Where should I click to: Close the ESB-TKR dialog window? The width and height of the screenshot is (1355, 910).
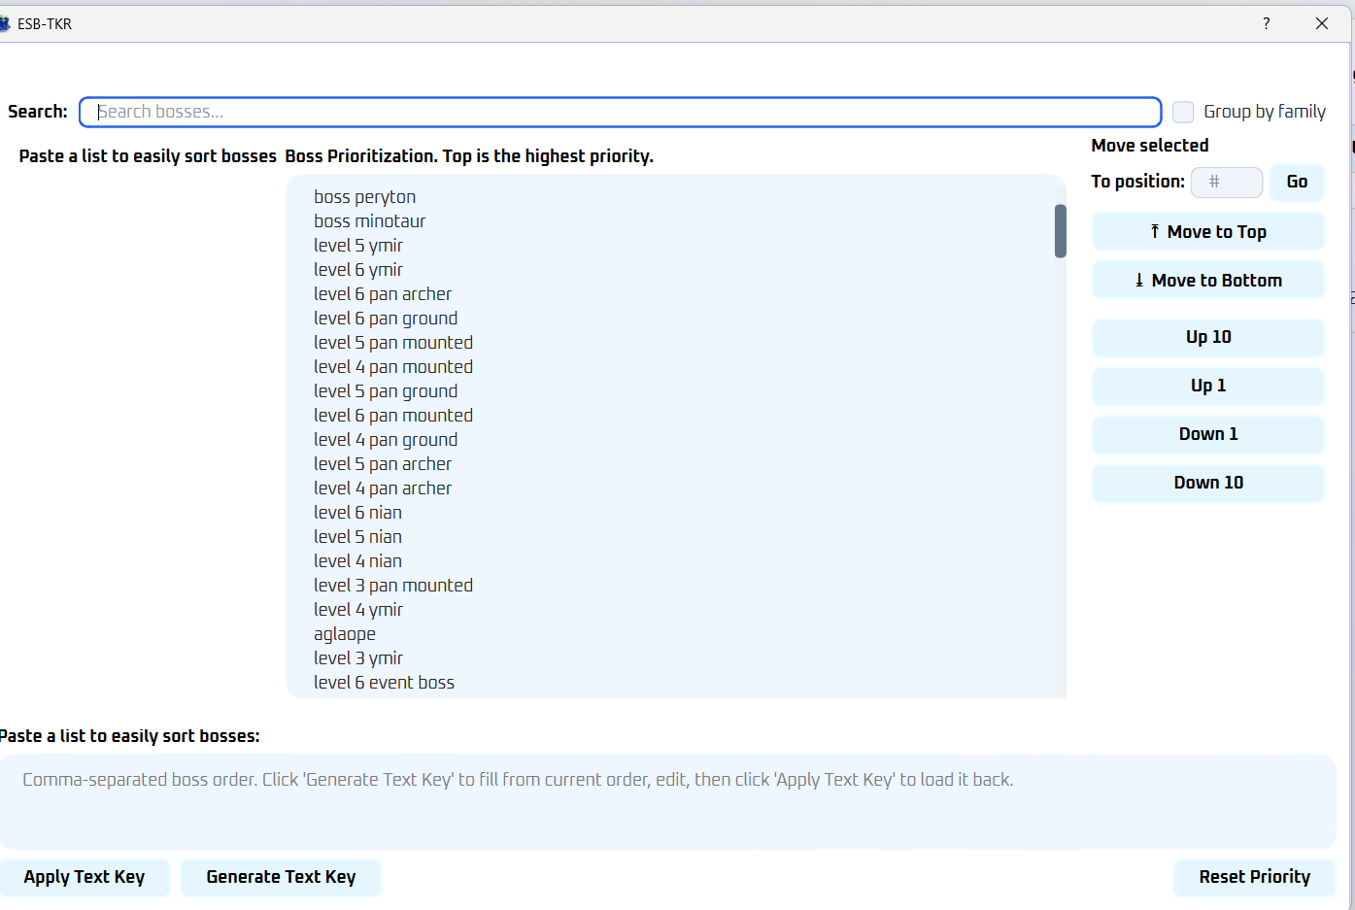(x=1322, y=23)
